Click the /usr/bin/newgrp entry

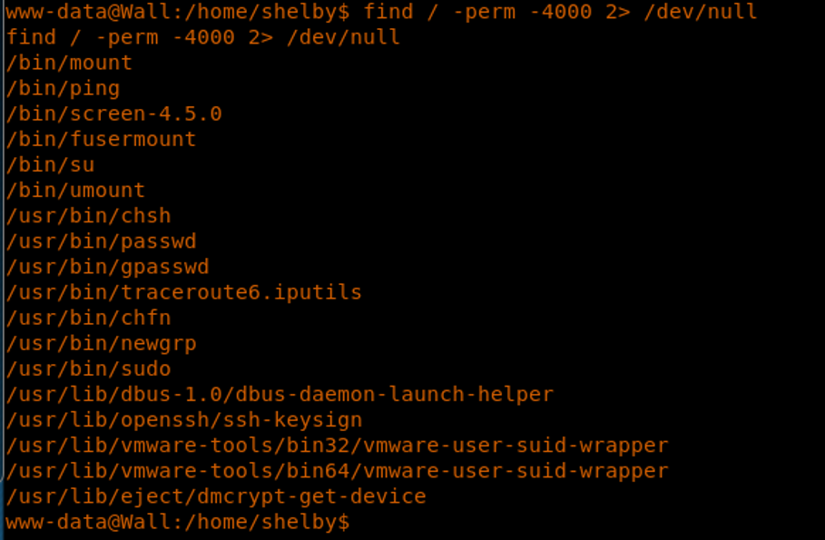(x=101, y=343)
